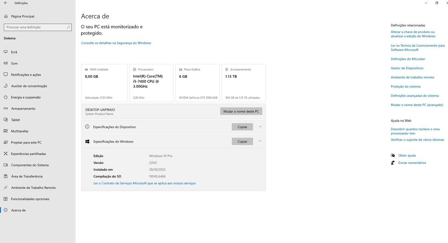This screenshot has width=448, height=243.
Task: Expand Especificações do Dispositivo with the chevron
Action: click(x=260, y=127)
